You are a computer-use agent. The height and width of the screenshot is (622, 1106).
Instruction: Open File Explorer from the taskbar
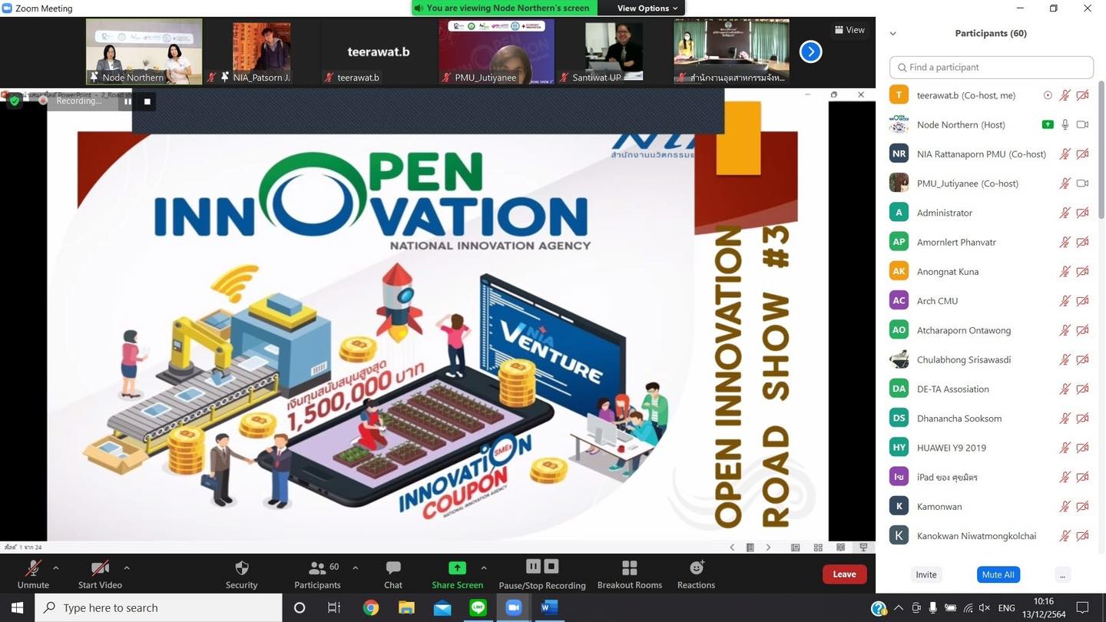[x=406, y=607]
